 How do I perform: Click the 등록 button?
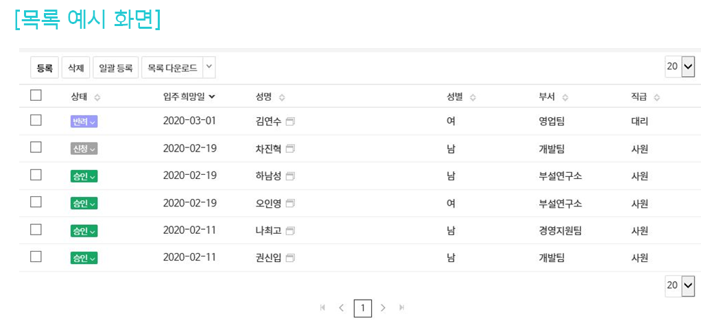click(x=45, y=67)
